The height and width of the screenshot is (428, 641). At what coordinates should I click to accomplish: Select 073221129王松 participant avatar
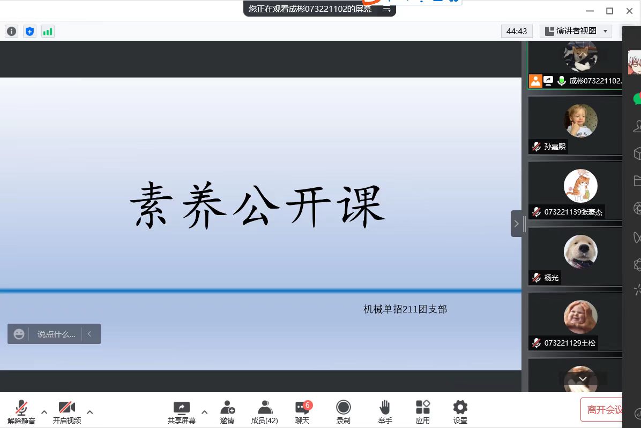pyautogui.click(x=580, y=317)
